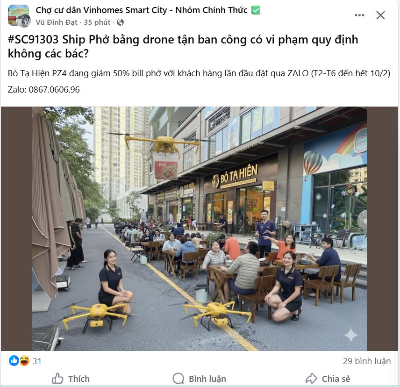Click the Bình luận speech bubble icon
400x387 pixels.
tap(178, 379)
